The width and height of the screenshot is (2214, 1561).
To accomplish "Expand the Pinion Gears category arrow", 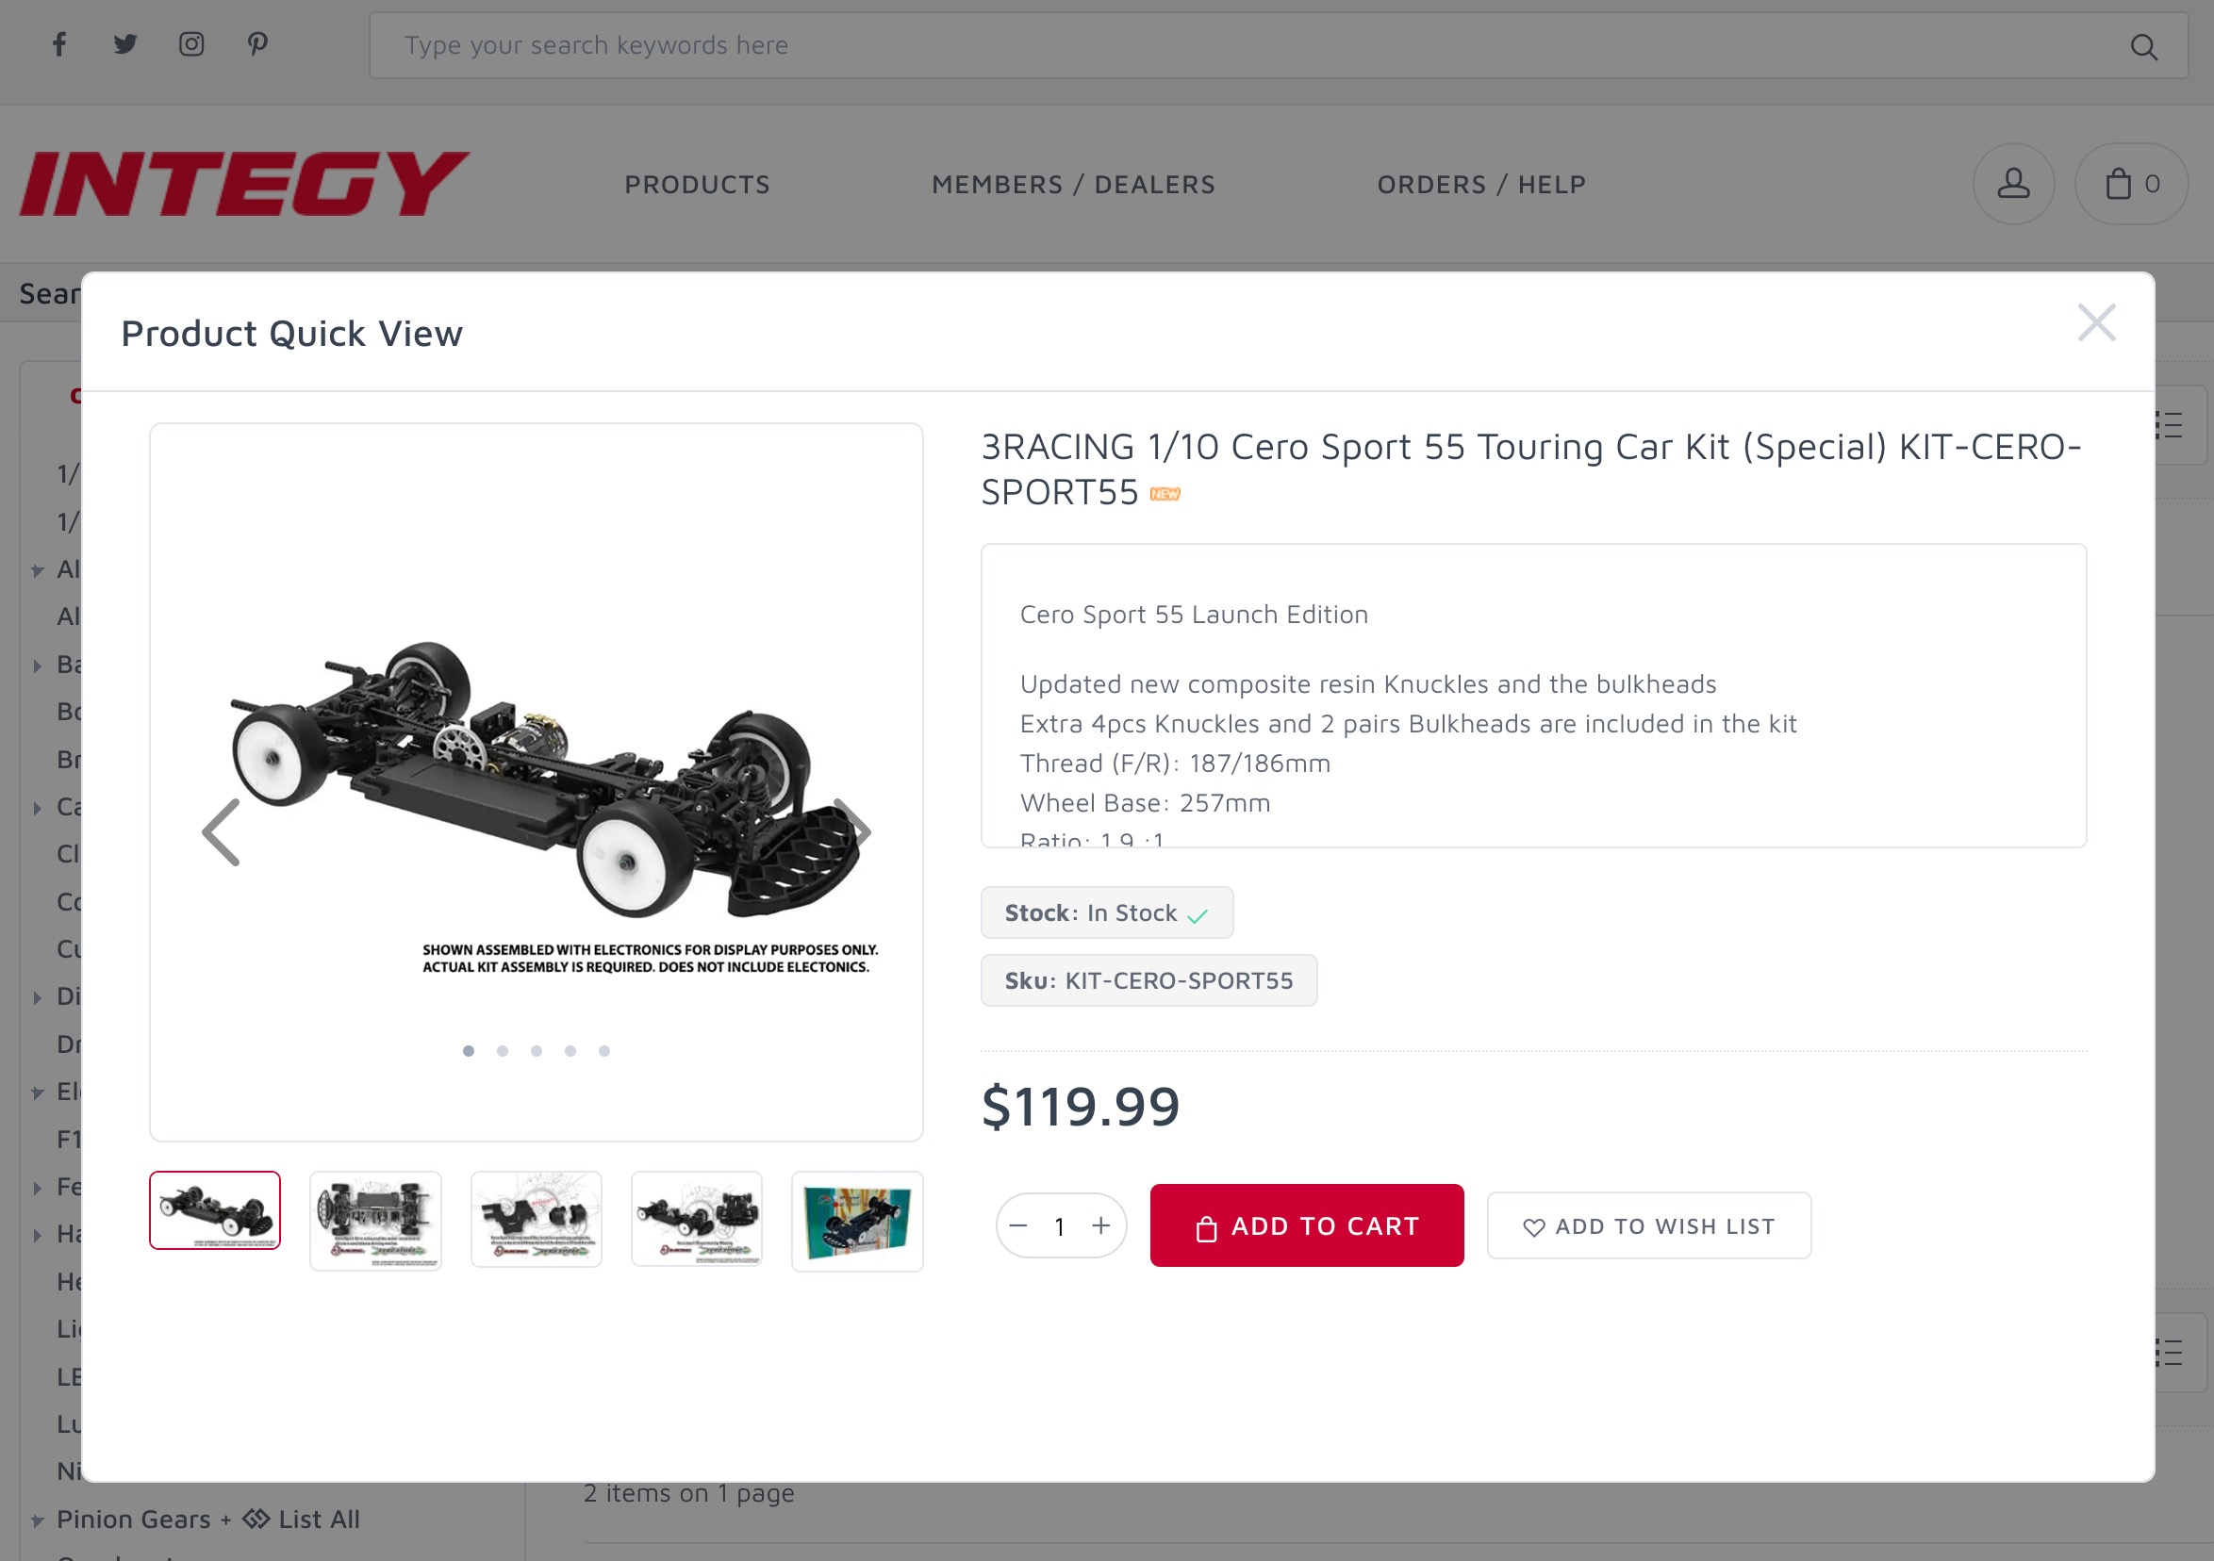I will point(37,1520).
